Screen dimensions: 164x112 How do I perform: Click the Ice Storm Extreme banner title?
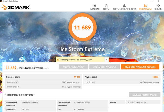click(x=83, y=49)
